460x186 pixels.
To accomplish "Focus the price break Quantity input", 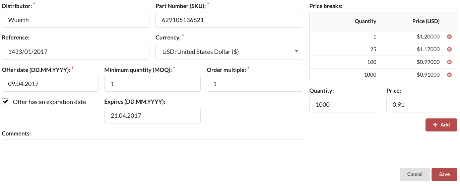I will coord(344,105).
